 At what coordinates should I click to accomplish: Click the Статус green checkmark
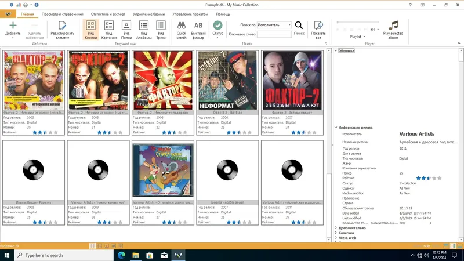pyautogui.click(x=218, y=26)
